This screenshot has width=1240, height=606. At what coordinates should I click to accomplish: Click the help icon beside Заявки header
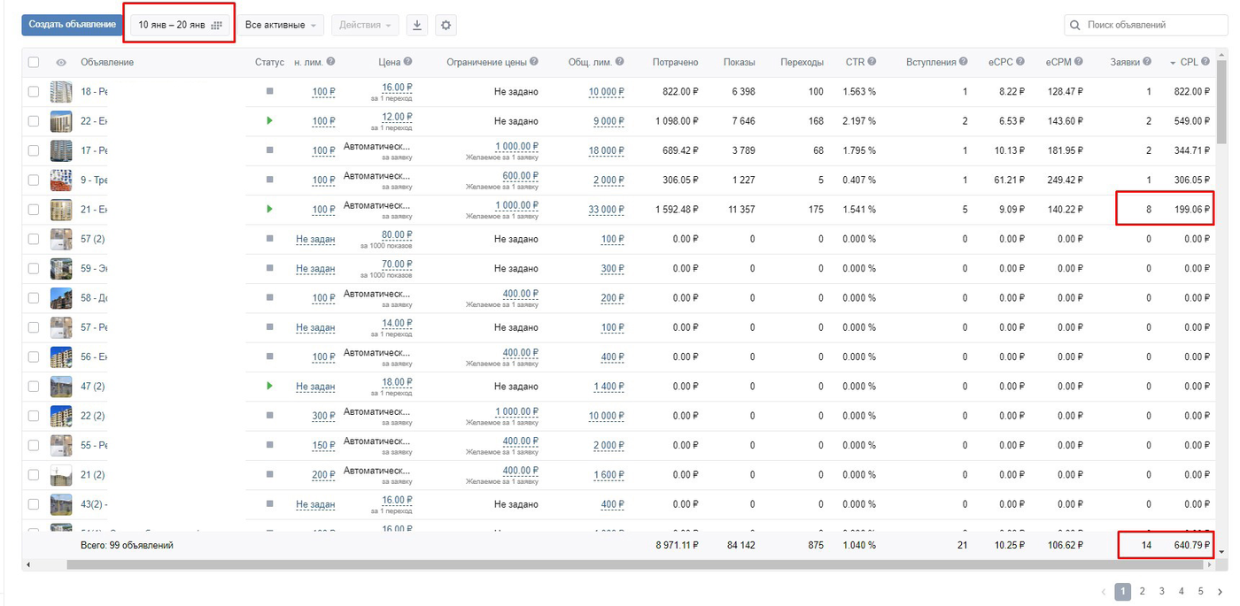coord(1147,62)
